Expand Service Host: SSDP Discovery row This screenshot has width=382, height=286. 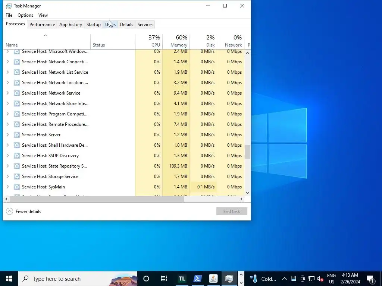(7, 156)
